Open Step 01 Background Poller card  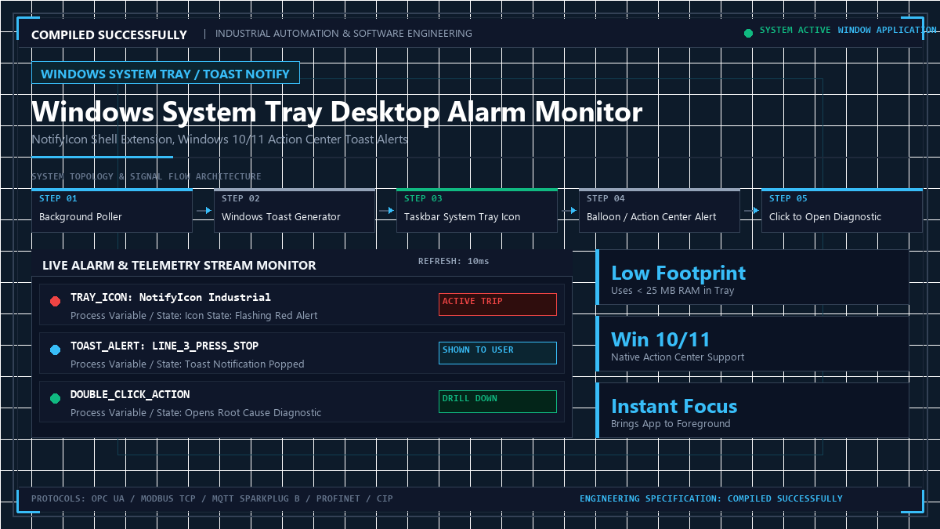(x=112, y=210)
